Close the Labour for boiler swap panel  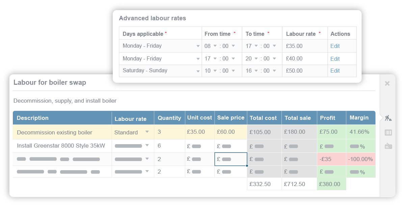click(387, 83)
